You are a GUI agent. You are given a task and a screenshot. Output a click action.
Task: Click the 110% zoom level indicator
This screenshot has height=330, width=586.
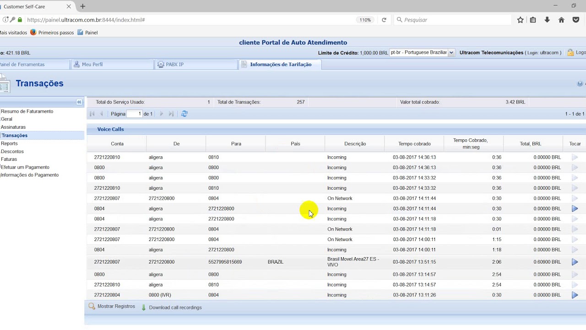[365, 20]
